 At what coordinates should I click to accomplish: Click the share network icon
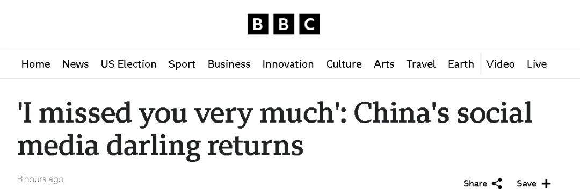click(x=497, y=183)
